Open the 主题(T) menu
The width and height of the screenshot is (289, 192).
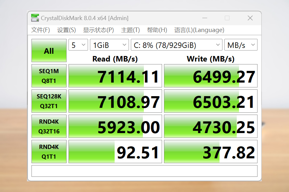tap(130, 30)
